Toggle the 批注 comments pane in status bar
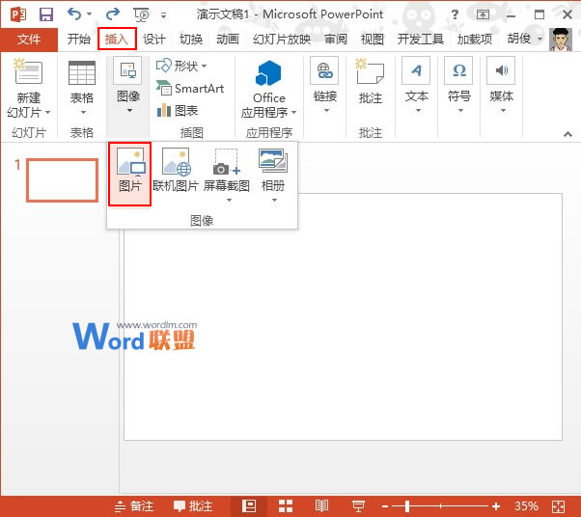 [x=193, y=505]
